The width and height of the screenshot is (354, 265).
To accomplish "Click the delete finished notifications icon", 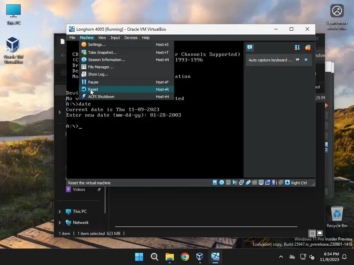I will click(x=308, y=47).
